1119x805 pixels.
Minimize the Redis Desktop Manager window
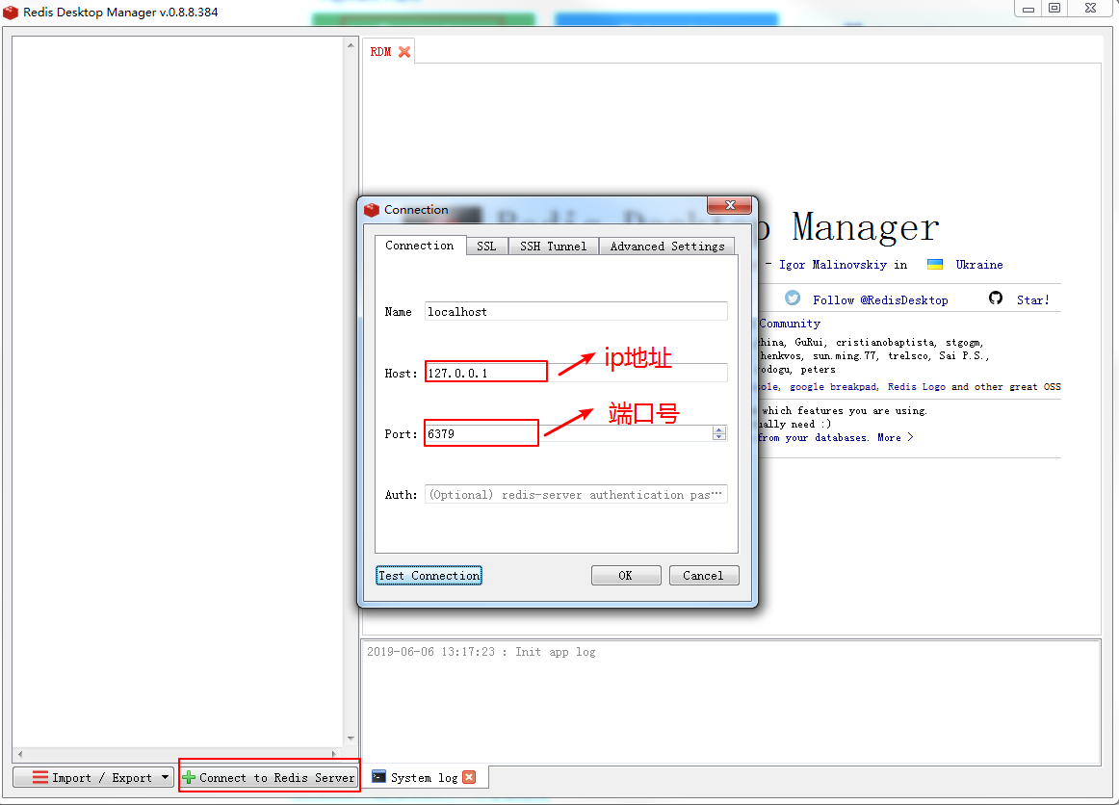(1028, 9)
